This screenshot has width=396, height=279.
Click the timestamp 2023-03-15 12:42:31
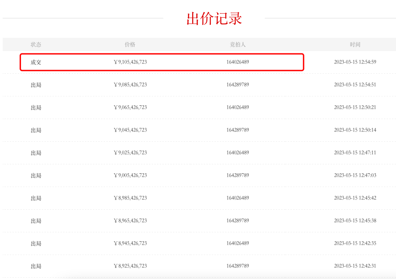coord(355,266)
